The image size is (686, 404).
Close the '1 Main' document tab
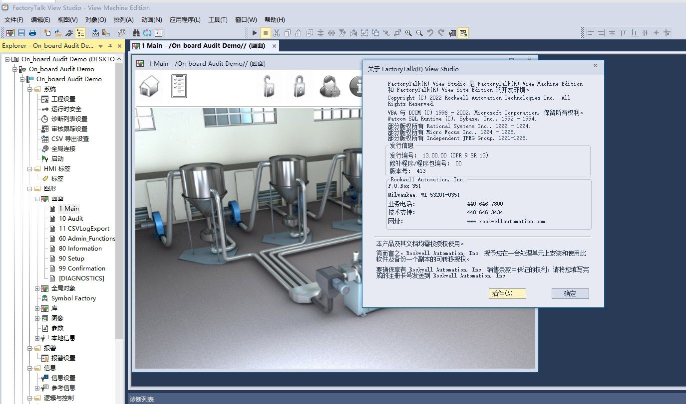pyautogui.click(x=274, y=46)
